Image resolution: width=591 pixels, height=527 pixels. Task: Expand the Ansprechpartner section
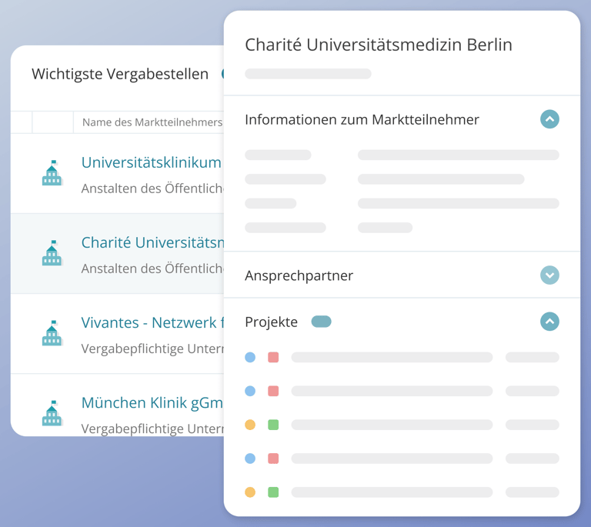pos(549,275)
